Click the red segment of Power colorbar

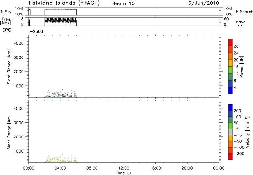231,42
